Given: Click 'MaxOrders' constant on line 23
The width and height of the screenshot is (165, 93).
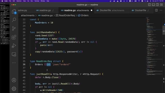Looking at the screenshot, I should [41, 23].
